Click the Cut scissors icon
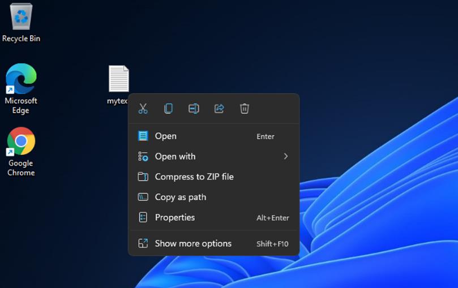 (x=143, y=109)
